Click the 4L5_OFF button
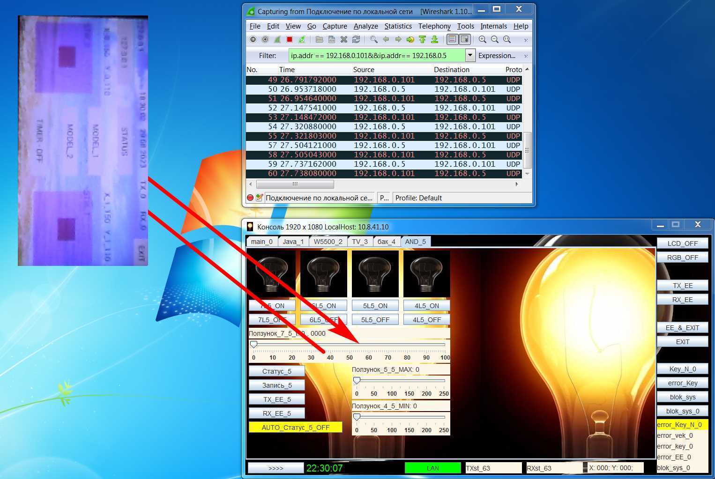715x479 pixels. pyautogui.click(x=426, y=320)
